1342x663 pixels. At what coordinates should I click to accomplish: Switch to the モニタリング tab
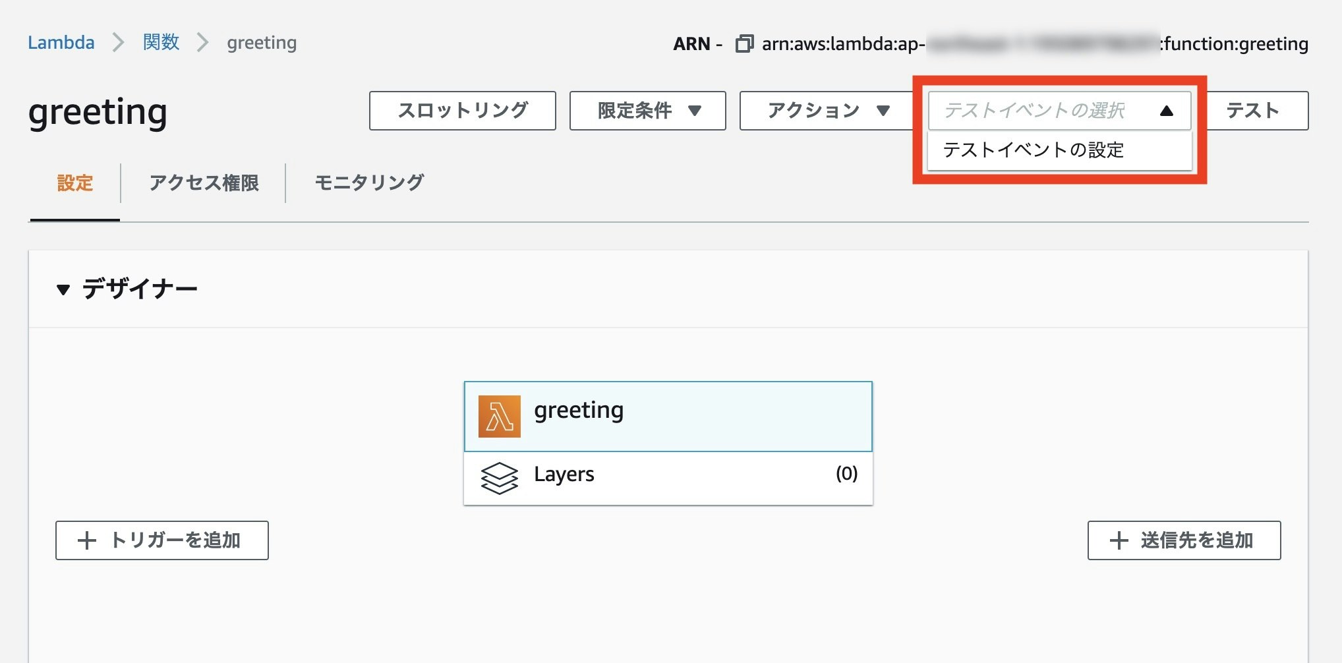(369, 183)
